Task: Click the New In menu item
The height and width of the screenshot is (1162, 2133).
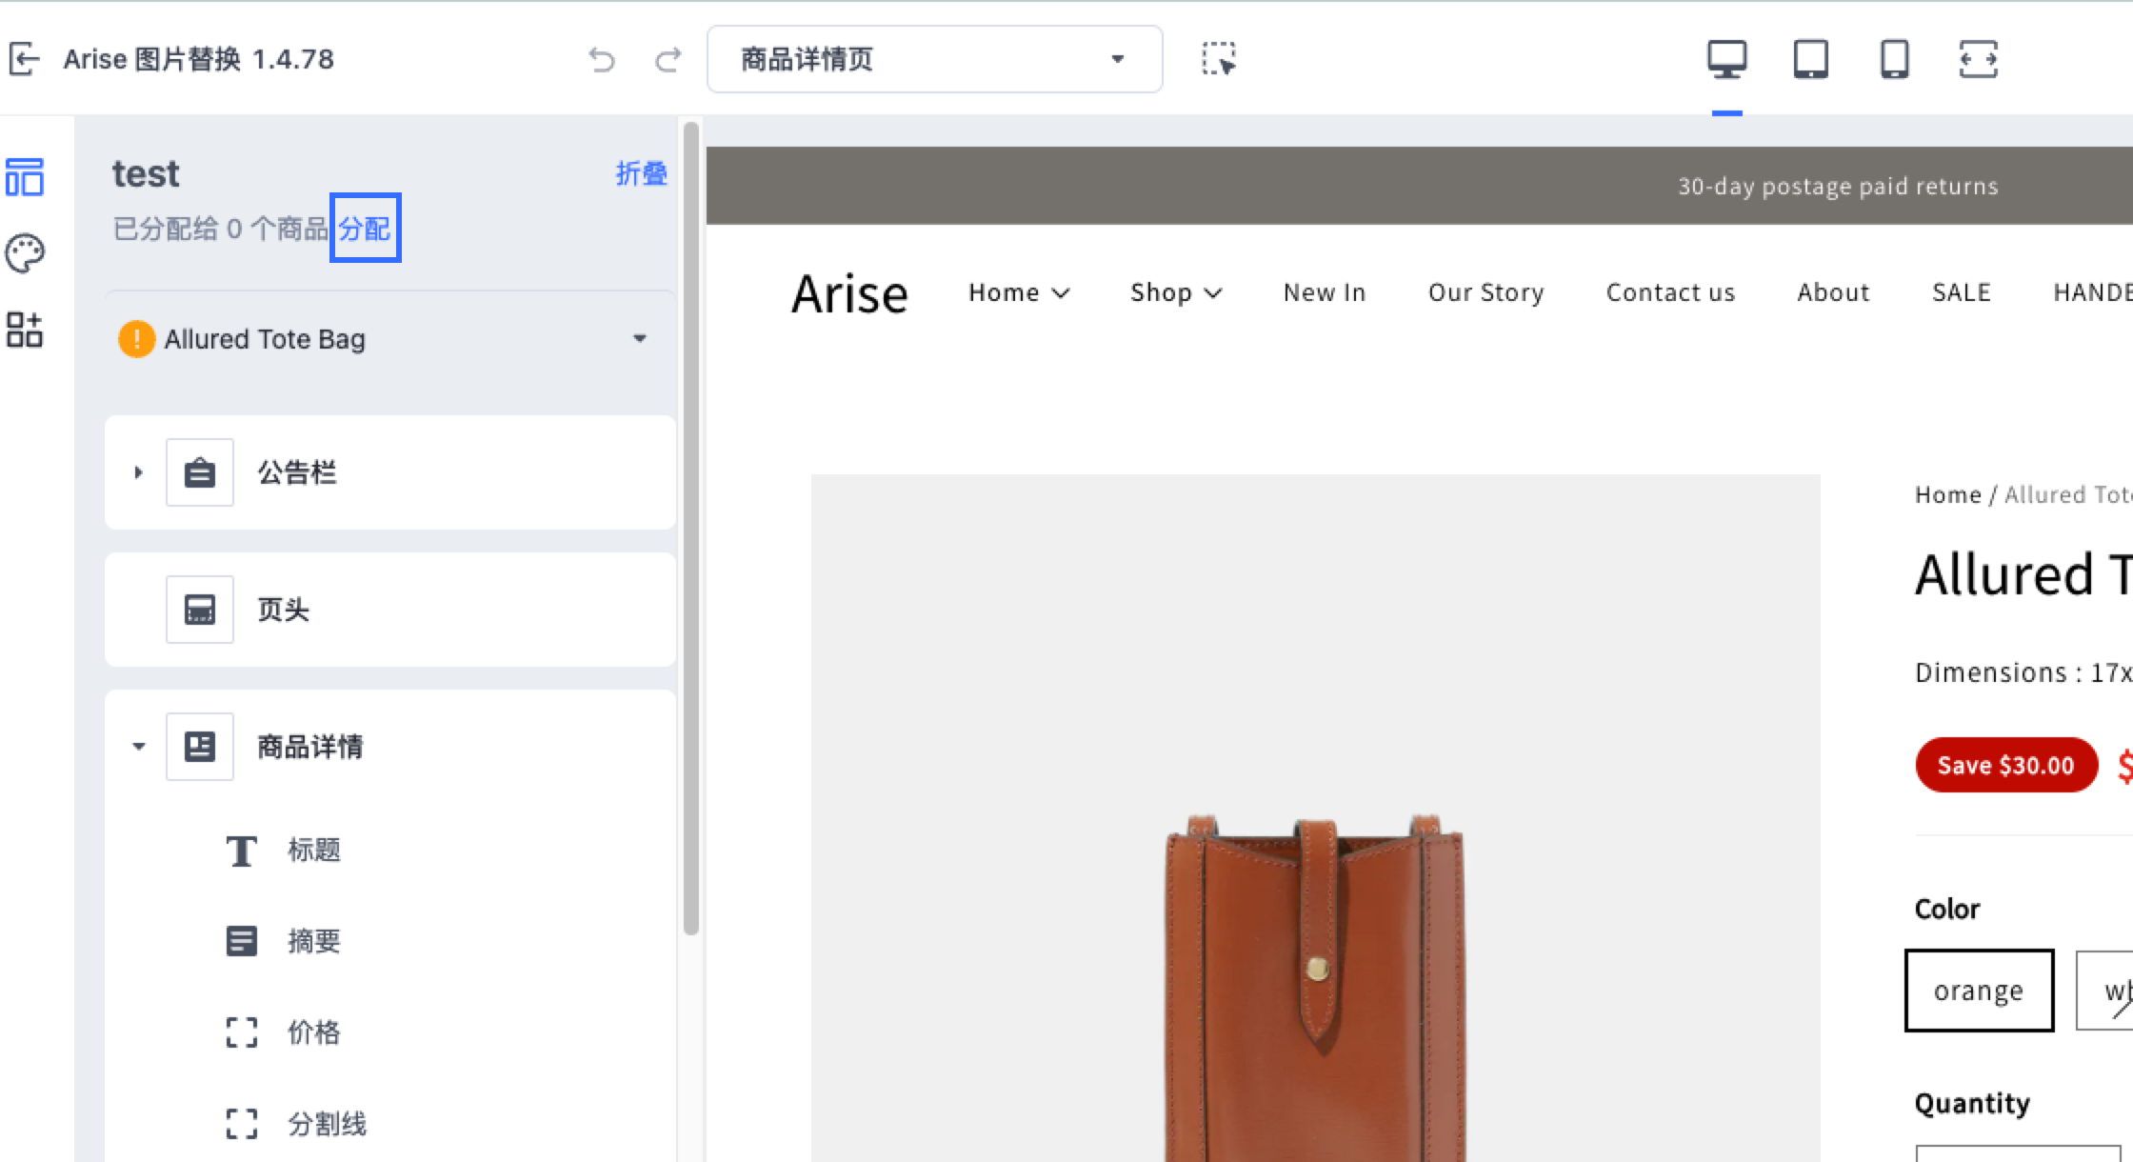Action: coord(1325,292)
